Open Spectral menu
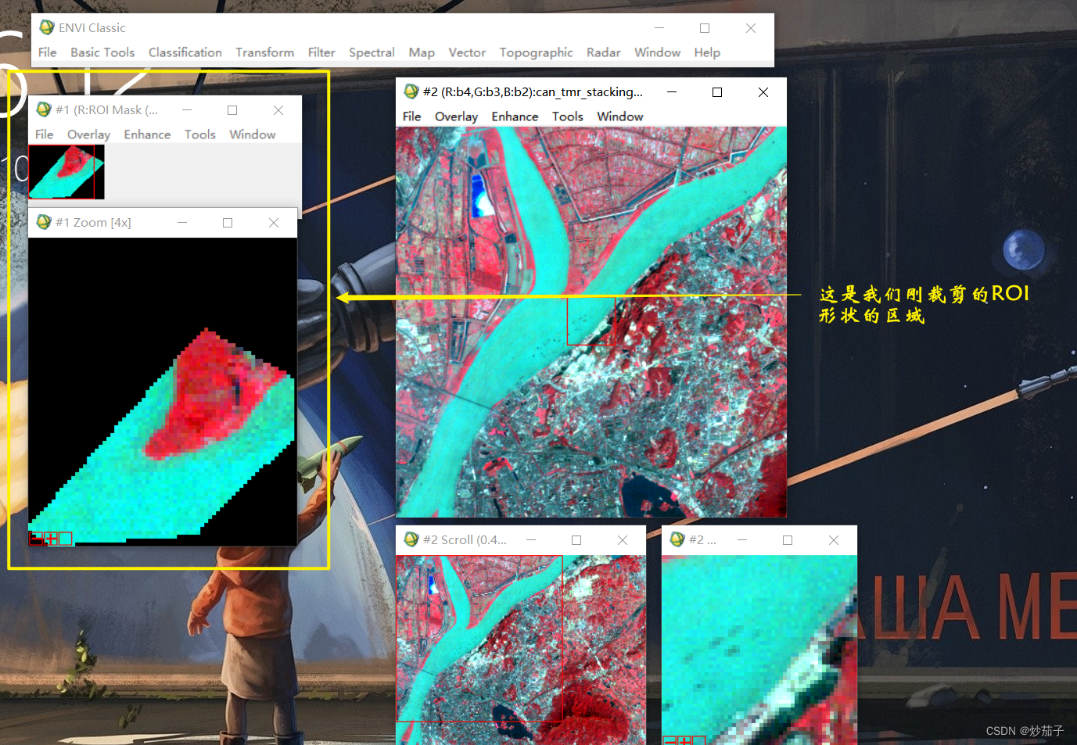The image size is (1077, 745). [x=372, y=52]
